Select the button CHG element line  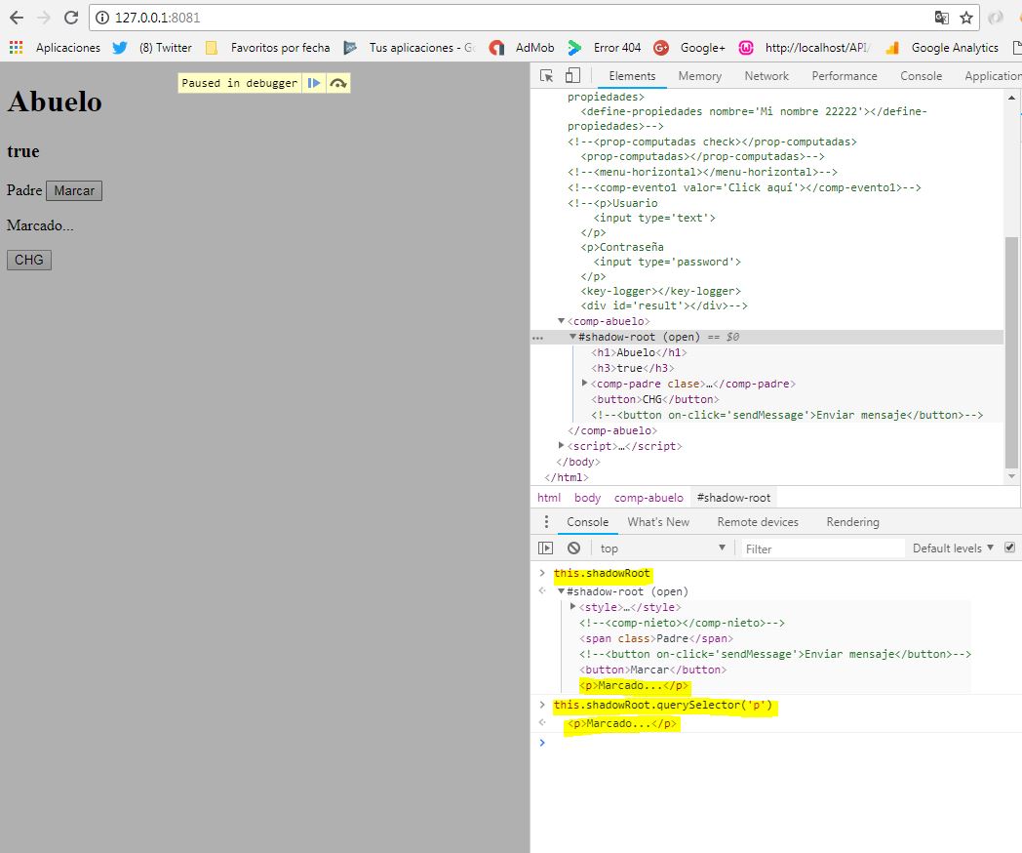click(x=655, y=399)
